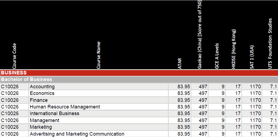Select the Gaokao (China) column header
The image size is (278, 137).
[x=200, y=35]
